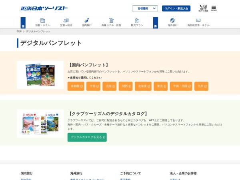
Task: Open the Club Tourism catalog thumbnail
Action: click(x=40, y=124)
